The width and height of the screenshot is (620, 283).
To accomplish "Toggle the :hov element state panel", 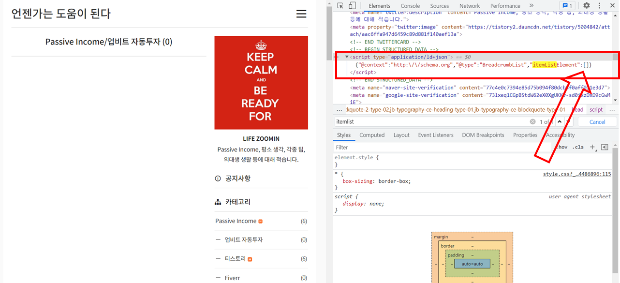I will tap(561, 147).
